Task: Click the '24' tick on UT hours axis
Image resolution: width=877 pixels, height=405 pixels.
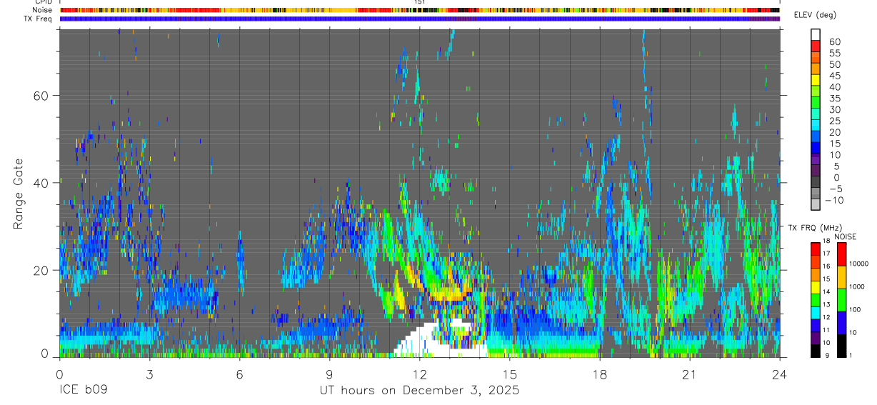Action: (779, 374)
